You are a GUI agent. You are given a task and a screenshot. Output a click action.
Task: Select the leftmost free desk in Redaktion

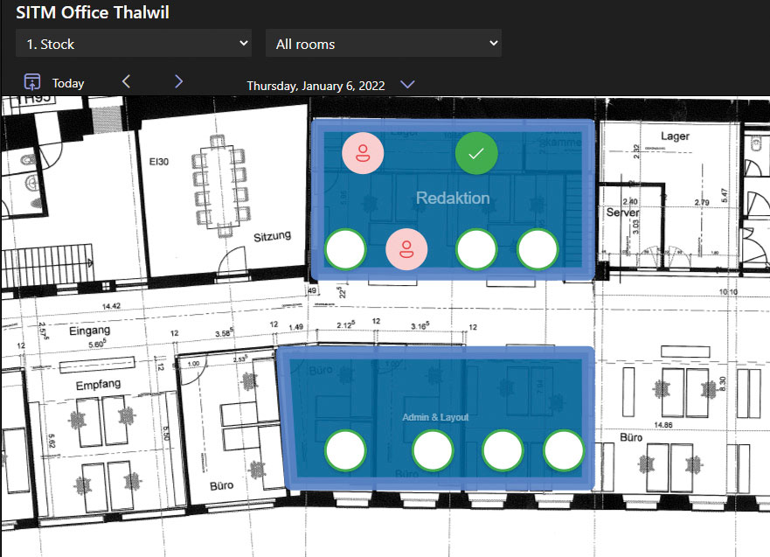(345, 249)
